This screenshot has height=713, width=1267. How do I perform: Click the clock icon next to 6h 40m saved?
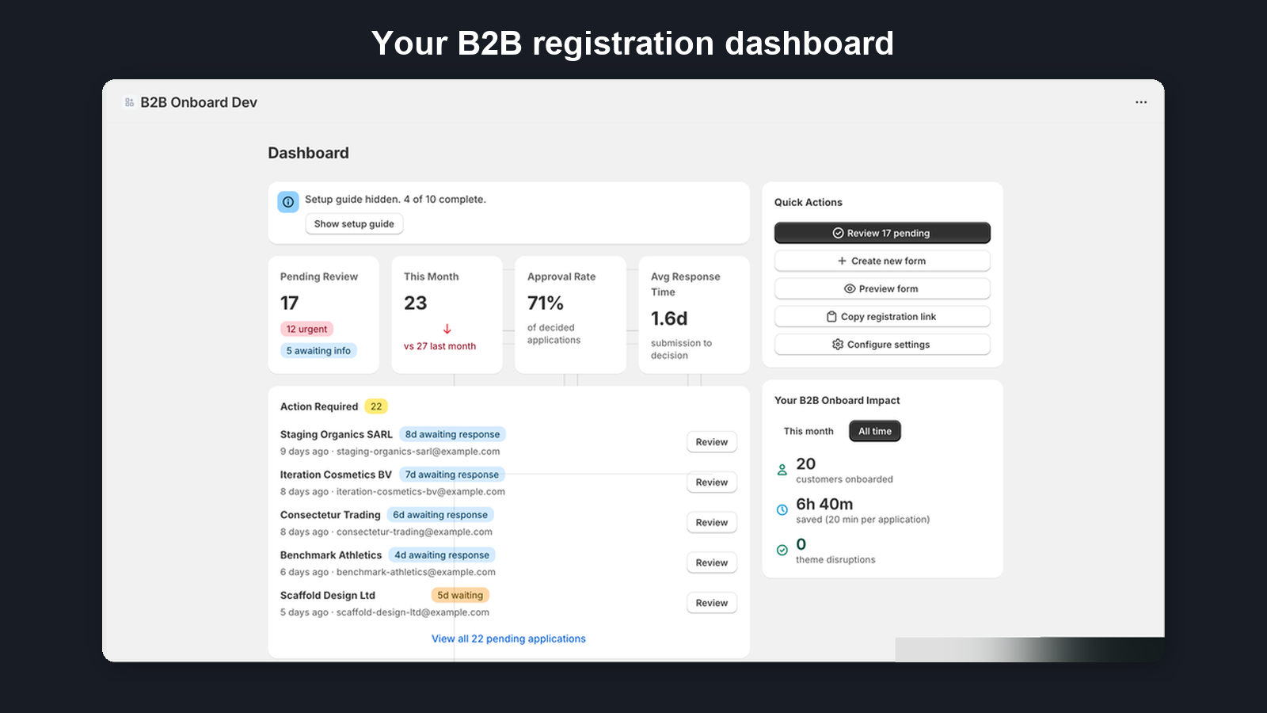pyautogui.click(x=781, y=509)
